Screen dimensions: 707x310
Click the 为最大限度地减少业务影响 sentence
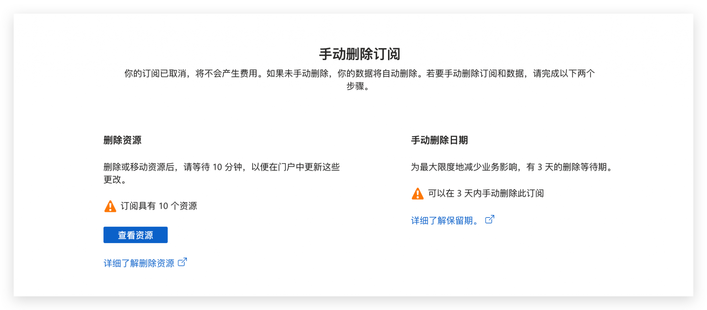click(466, 167)
